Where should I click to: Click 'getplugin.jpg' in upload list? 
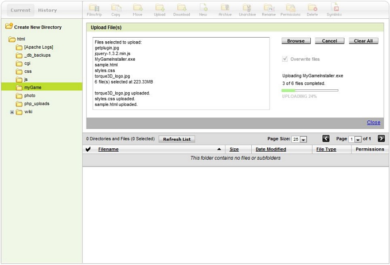(107, 48)
